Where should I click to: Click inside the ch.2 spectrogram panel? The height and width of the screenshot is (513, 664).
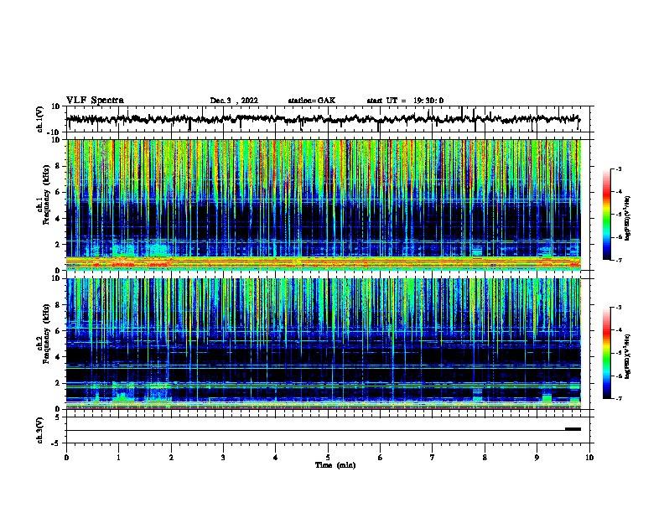324,344
